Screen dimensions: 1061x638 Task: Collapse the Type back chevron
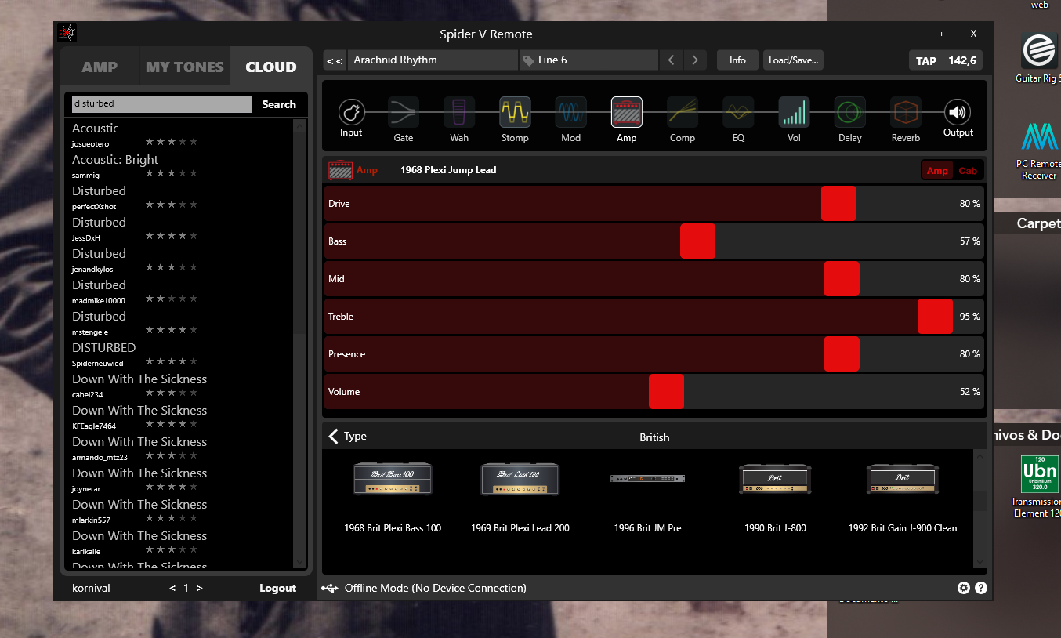[x=334, y=437]
